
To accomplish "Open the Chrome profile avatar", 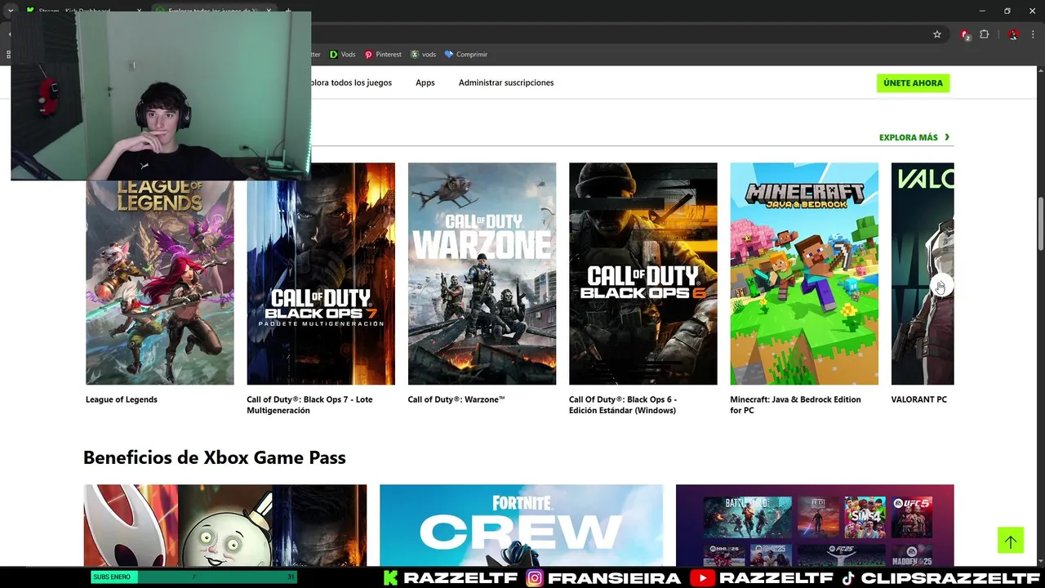I will (x=1013, y=34).
